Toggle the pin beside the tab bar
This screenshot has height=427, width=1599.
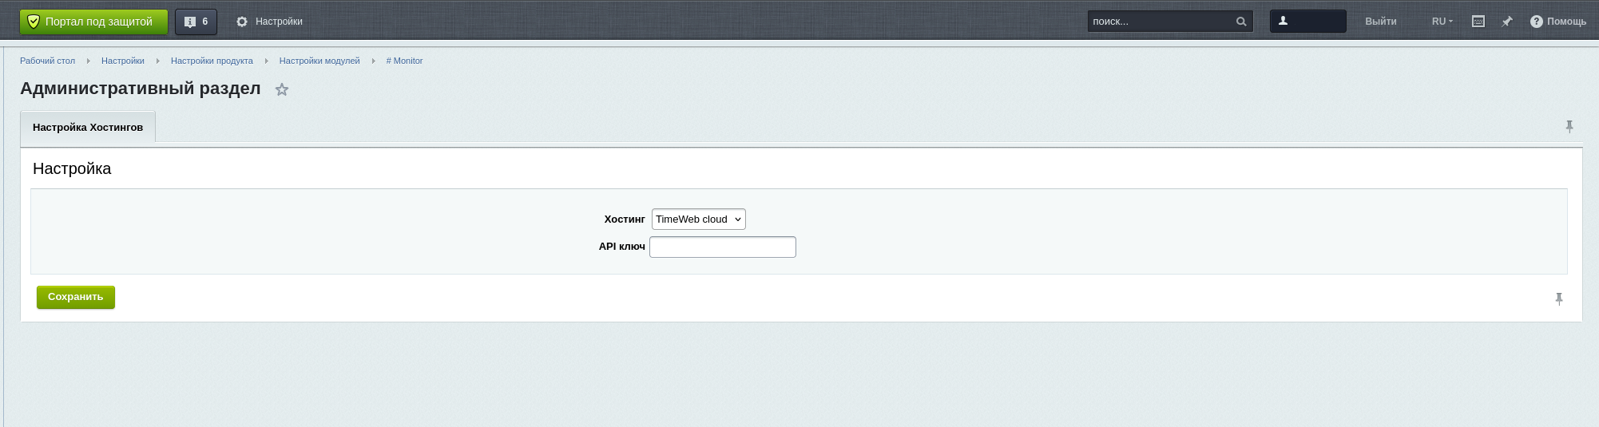click(x=1569, y=127)
